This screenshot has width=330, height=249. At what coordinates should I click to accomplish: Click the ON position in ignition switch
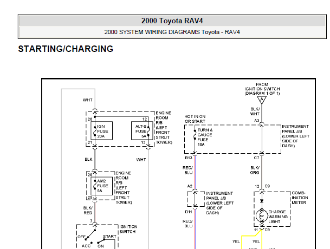pos(101,246)
